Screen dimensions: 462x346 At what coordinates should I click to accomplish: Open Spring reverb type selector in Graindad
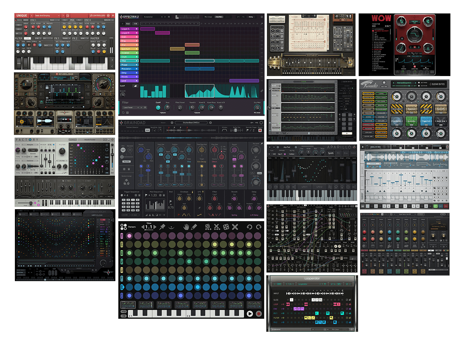click(x=234, y=215)
